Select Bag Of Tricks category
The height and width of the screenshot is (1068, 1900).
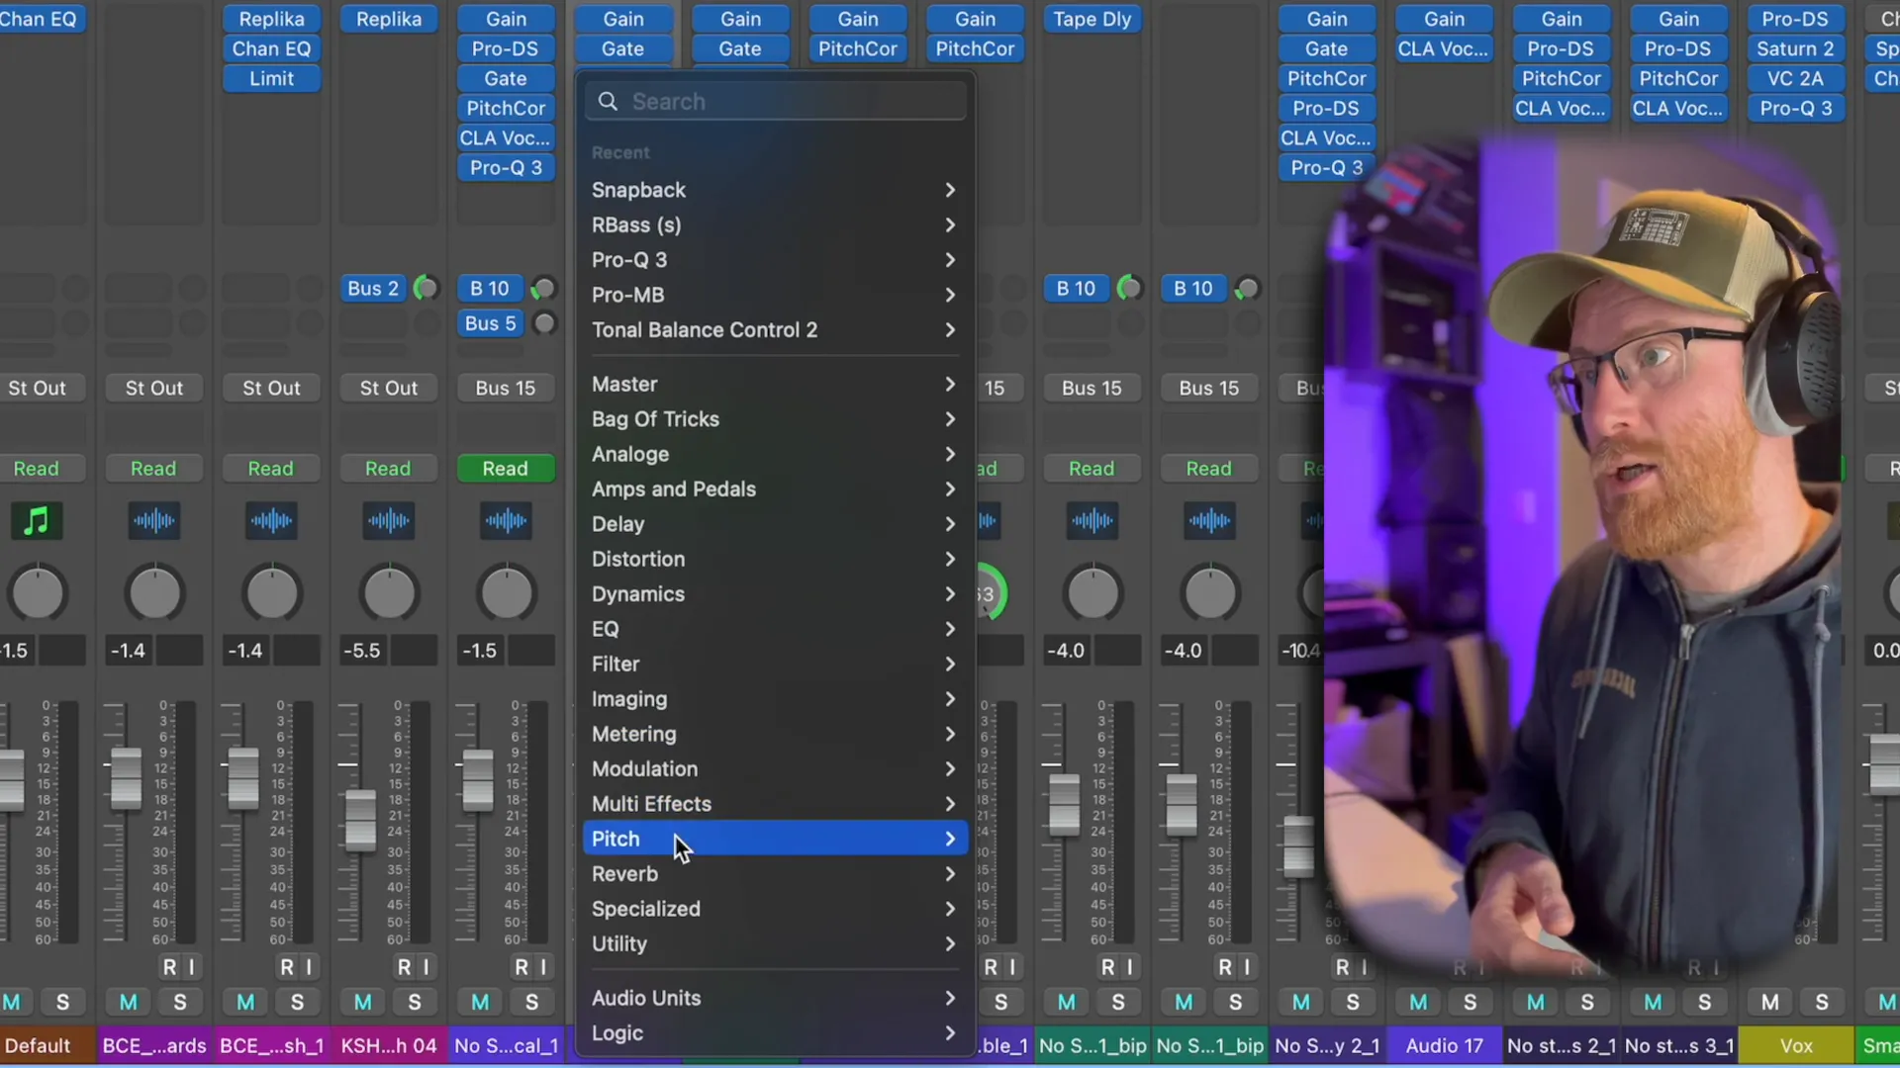[x=775, y=419]
